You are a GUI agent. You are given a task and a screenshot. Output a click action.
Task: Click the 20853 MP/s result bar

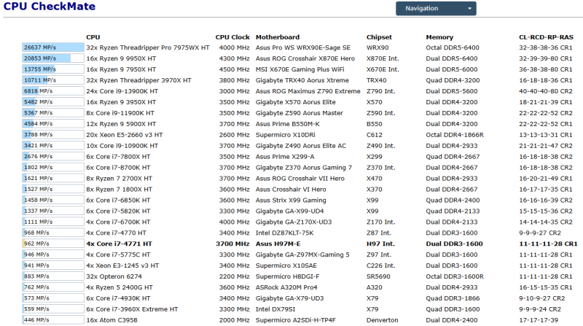click(53, 58)
